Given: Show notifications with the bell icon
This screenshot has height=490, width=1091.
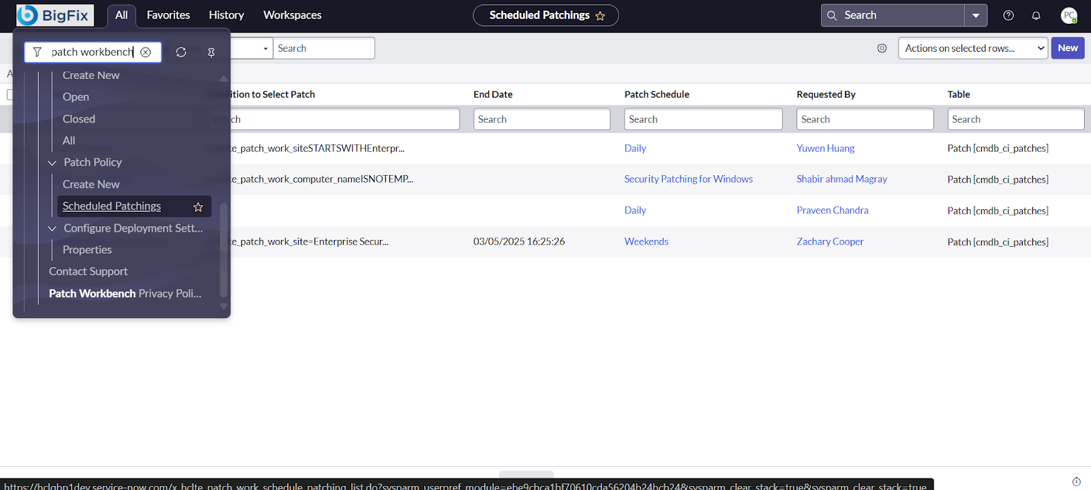Looking at the screenshot, I should 1036,16.
